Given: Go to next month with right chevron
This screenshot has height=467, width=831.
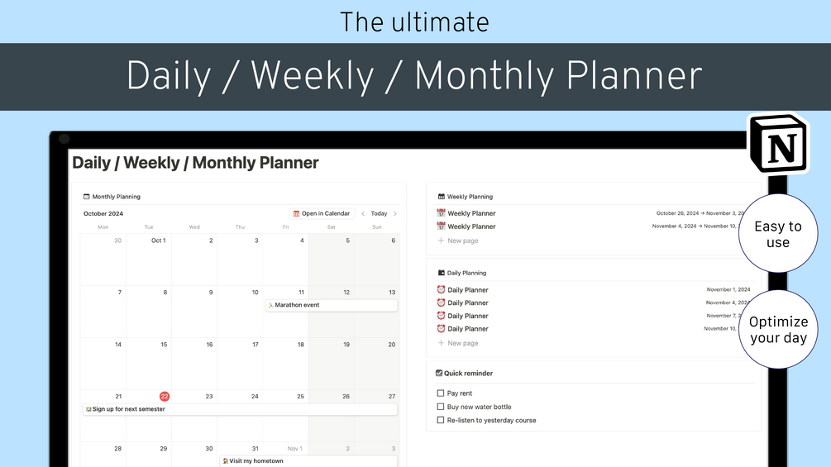Looking at the screenshot, I should [394, 213].
